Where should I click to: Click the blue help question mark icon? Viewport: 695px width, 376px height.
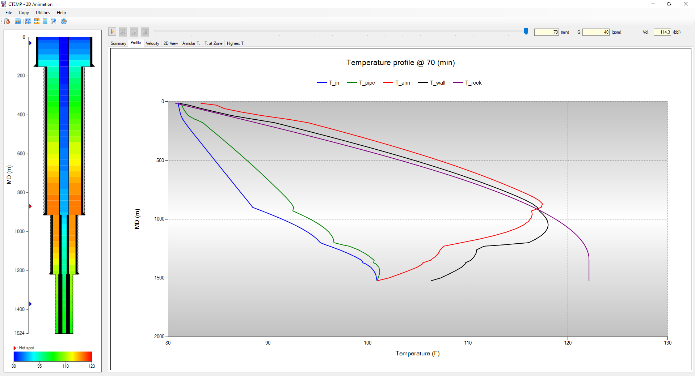coord(64,22)
